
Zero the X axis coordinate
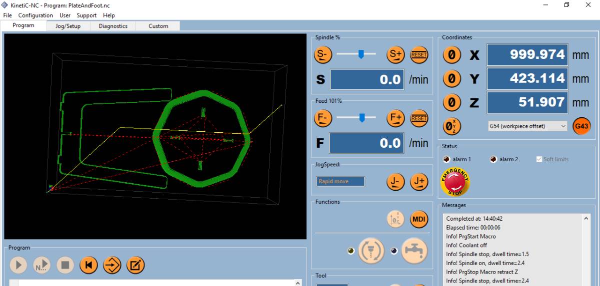[x=452, y=55]
